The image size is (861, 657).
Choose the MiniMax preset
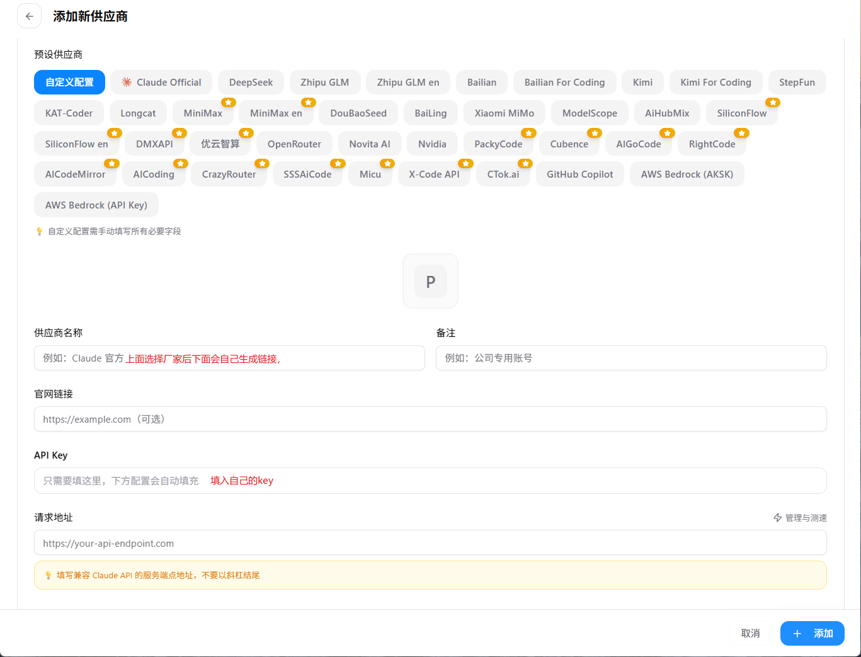point(203,113)
